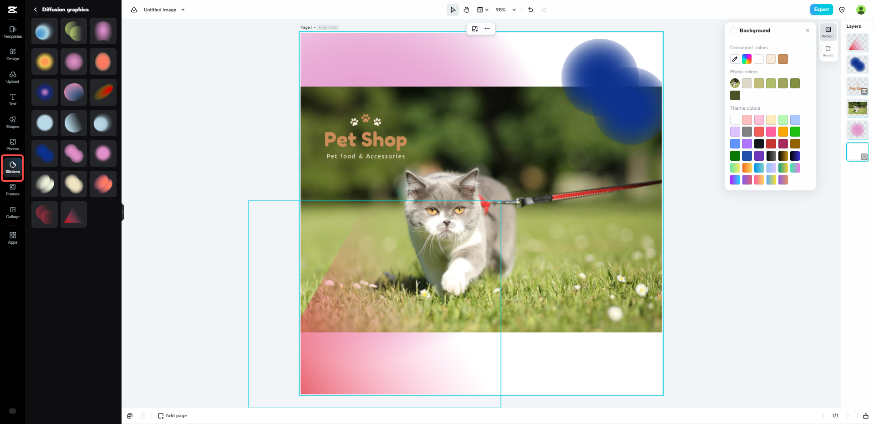874x424 pixels.
Task: Select the pink blob layer thumbnail
Action: pos(858,130)
